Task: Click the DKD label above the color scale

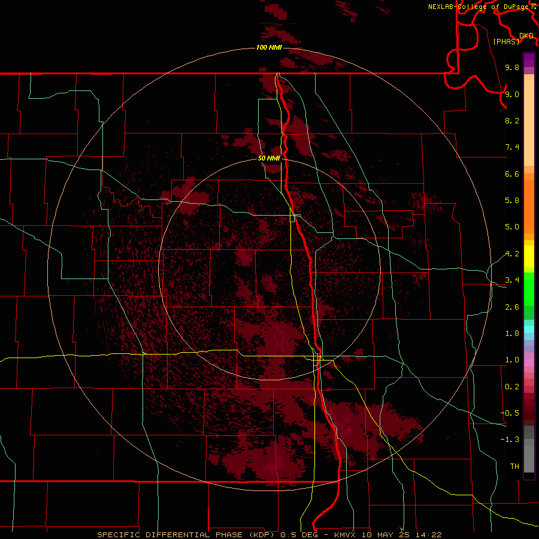Action: (x=526, y=36)
